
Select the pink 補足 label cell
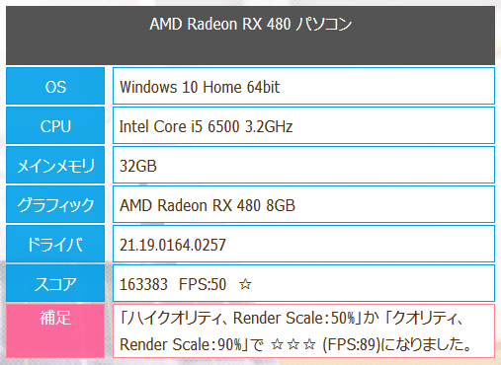coord(55,330)
